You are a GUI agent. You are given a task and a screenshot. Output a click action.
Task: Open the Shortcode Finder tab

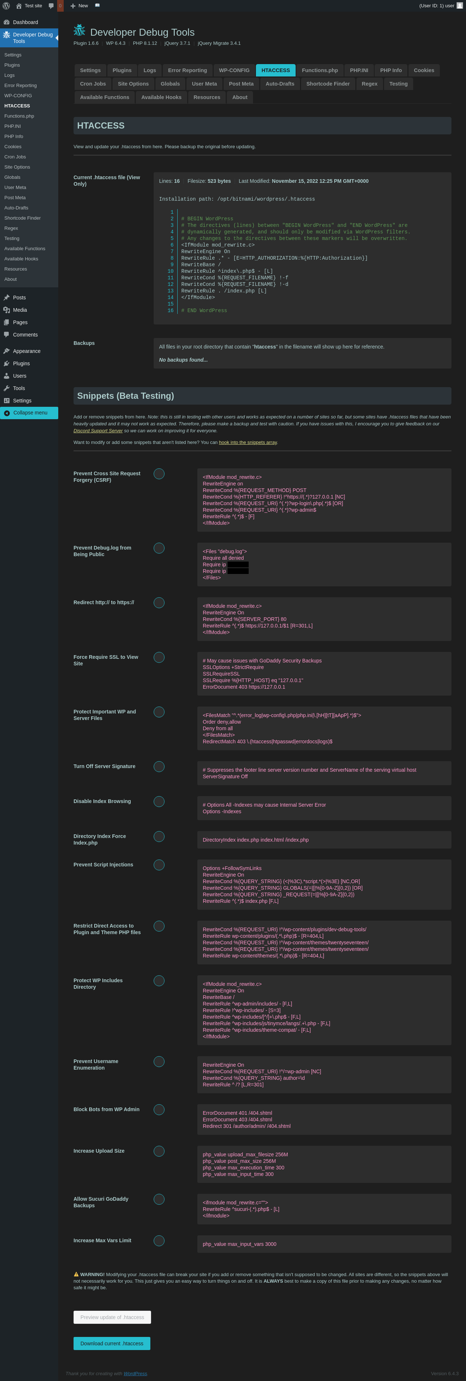point(328,84)
